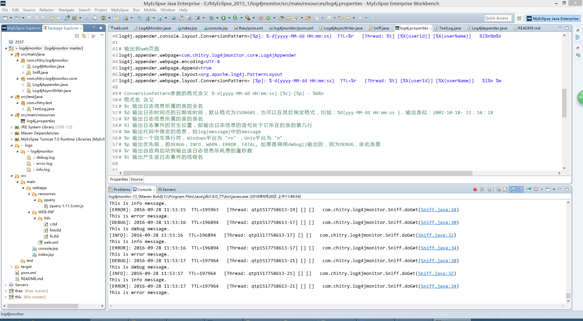Screen dimensions: 583x321
Task: Open the Window menu
Action: 168,10
